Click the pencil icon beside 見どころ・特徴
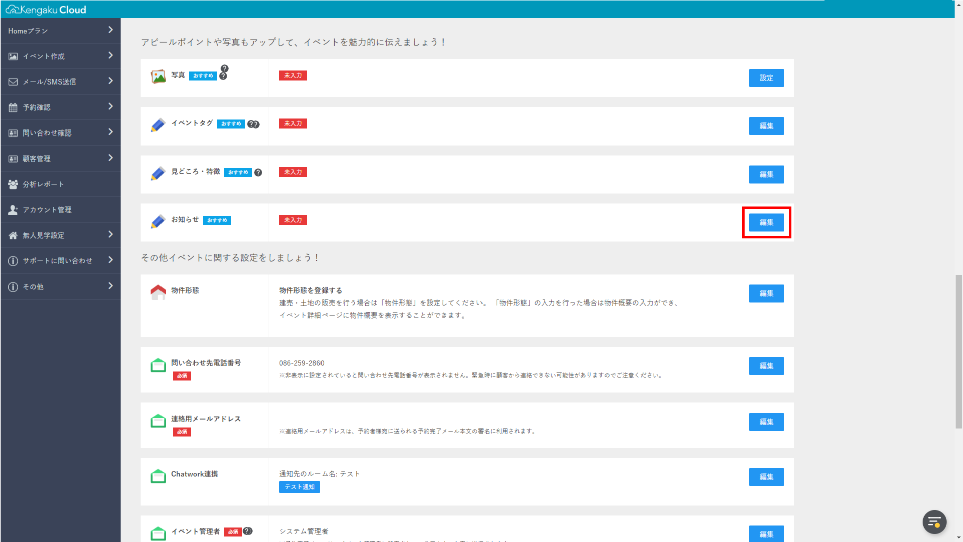The width and height of the screenshot is (963, 542). pyautogui.click(x=157, y=173)
